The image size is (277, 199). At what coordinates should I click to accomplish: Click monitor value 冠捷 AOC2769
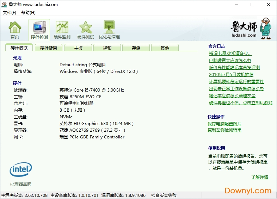92,130
